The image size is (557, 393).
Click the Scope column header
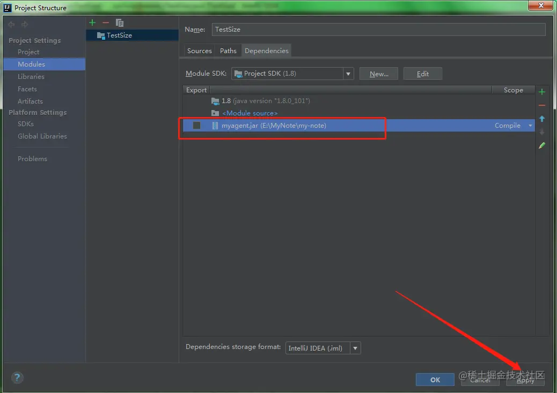tap(514, 90)
